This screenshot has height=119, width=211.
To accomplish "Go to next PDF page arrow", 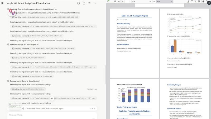I will pyautogui.click(x=122, y=1).
